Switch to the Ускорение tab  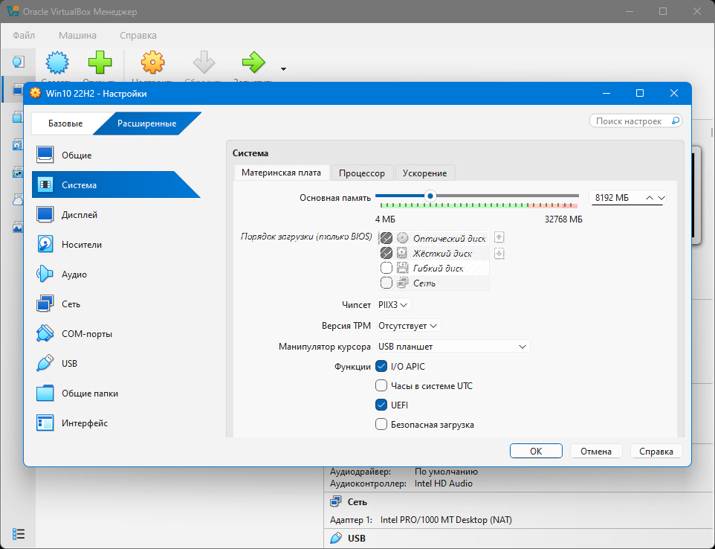pos(424,173)
